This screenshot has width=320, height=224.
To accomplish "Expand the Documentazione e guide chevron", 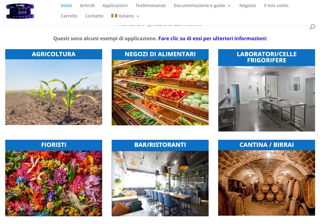I will (x=229, y=6).
